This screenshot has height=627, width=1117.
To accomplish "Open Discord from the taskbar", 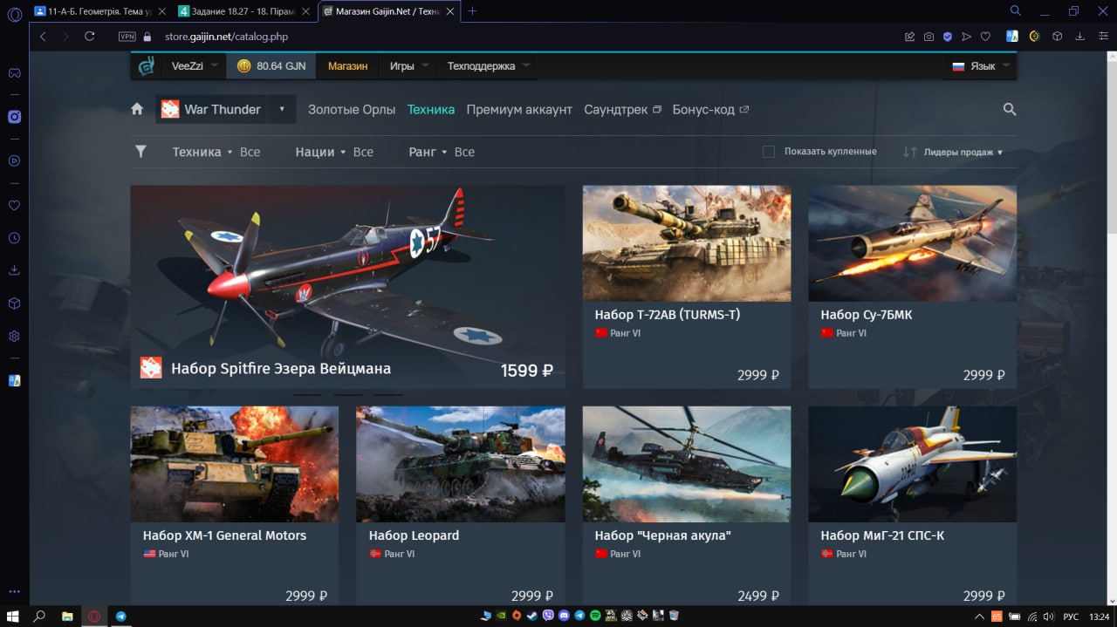I will point(564,616).
